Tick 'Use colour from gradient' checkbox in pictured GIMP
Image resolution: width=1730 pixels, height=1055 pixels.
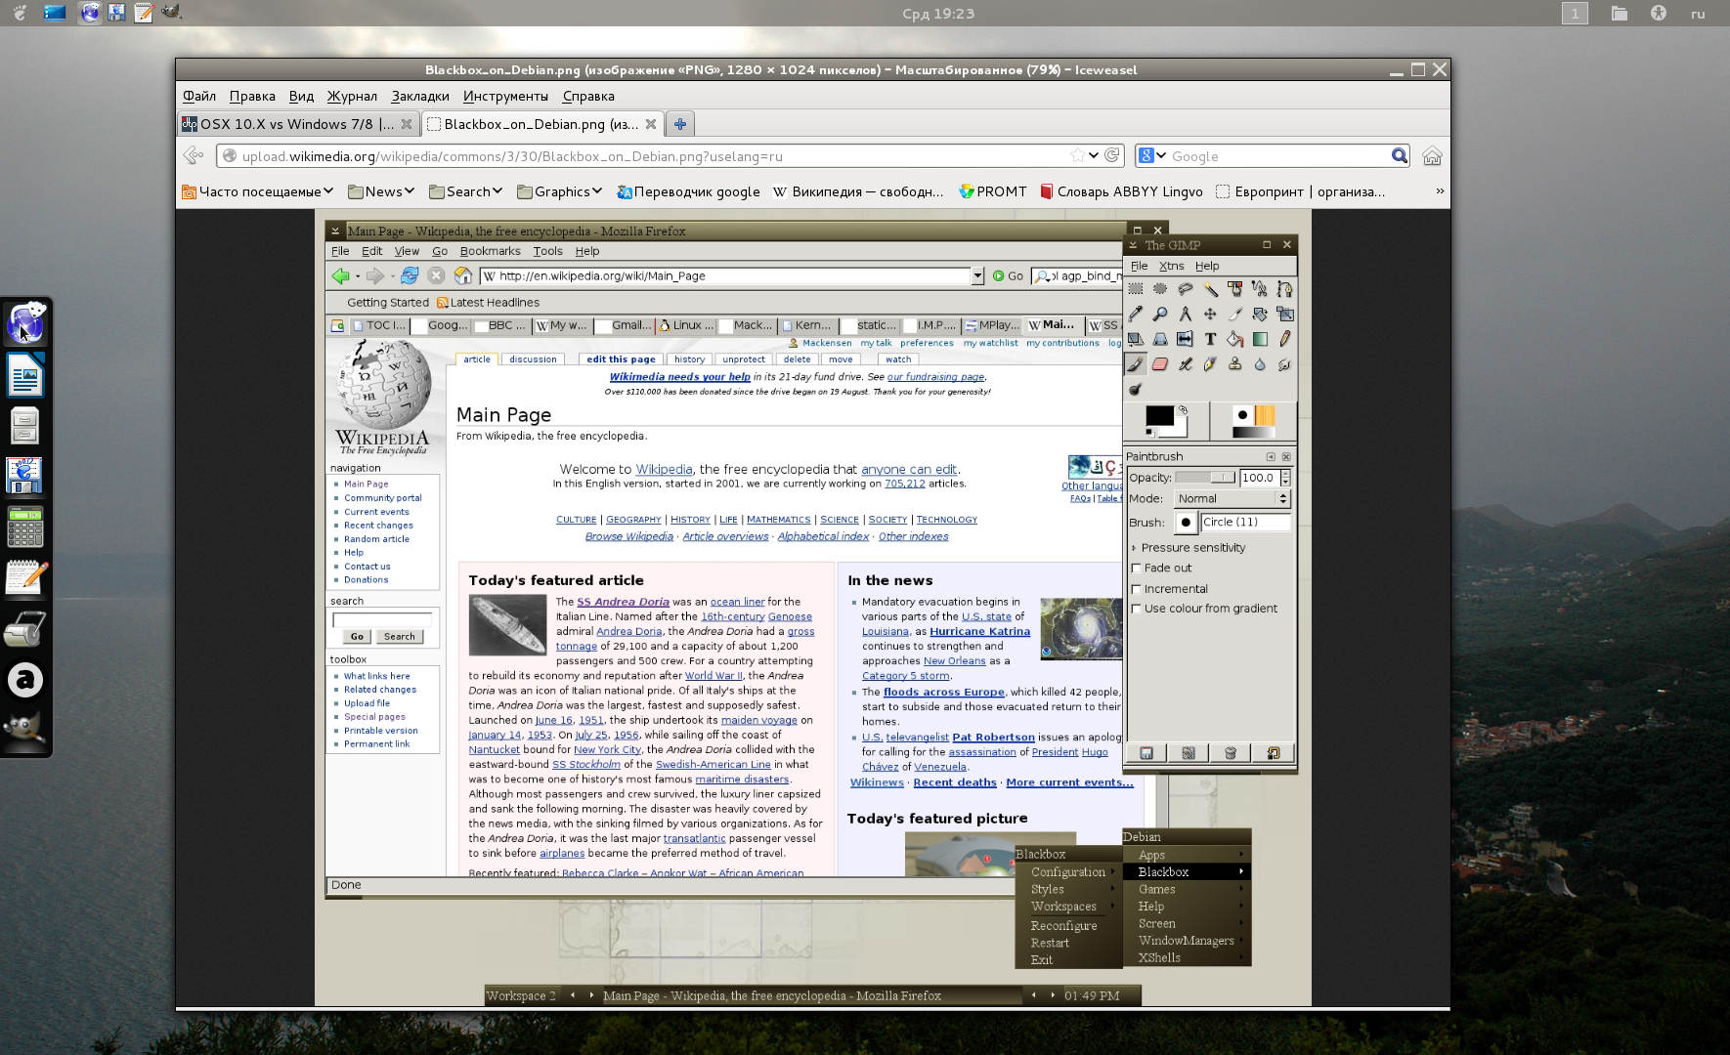pyautogui.click(x=1136, y=609)
